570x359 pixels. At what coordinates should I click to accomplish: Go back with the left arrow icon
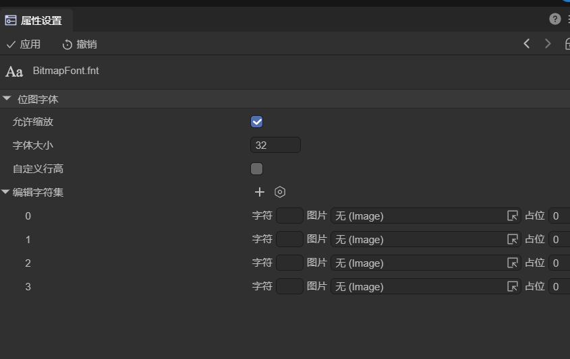[x=527, y=44]
